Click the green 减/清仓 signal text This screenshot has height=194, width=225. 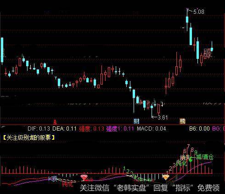(205, 157)
